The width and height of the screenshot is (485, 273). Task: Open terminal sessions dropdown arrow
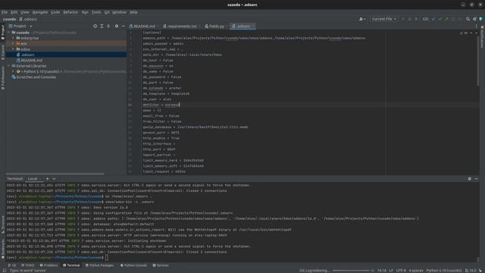(54, 179)
